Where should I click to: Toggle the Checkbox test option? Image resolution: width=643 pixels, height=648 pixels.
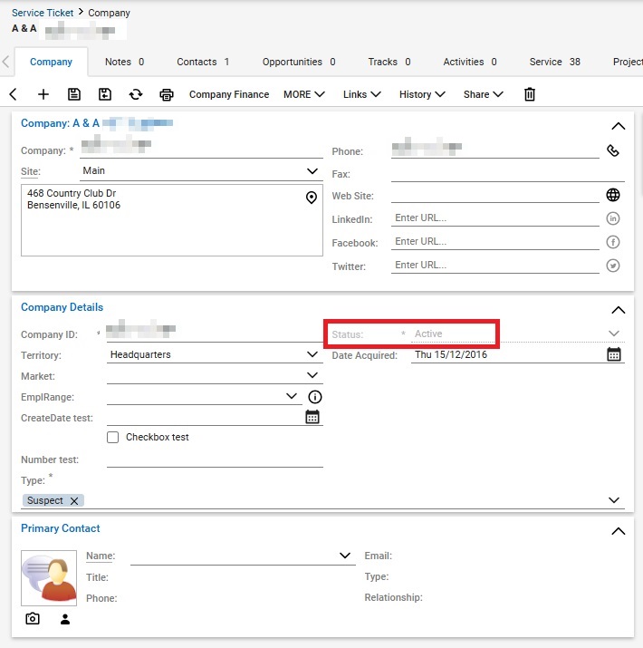[x=113, y=437]
